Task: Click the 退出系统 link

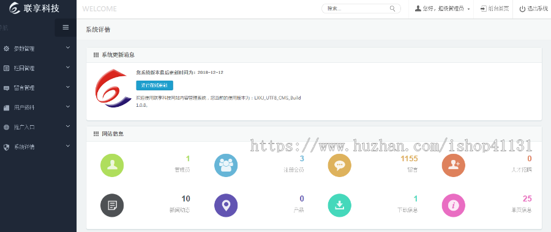Action: pos(534,9)
